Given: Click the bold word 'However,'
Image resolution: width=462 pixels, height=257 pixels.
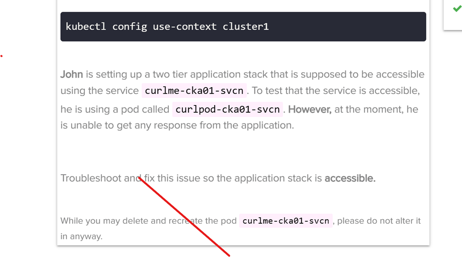Looking at the screenshot, I should pyautogui.click(x=310, y=109).
